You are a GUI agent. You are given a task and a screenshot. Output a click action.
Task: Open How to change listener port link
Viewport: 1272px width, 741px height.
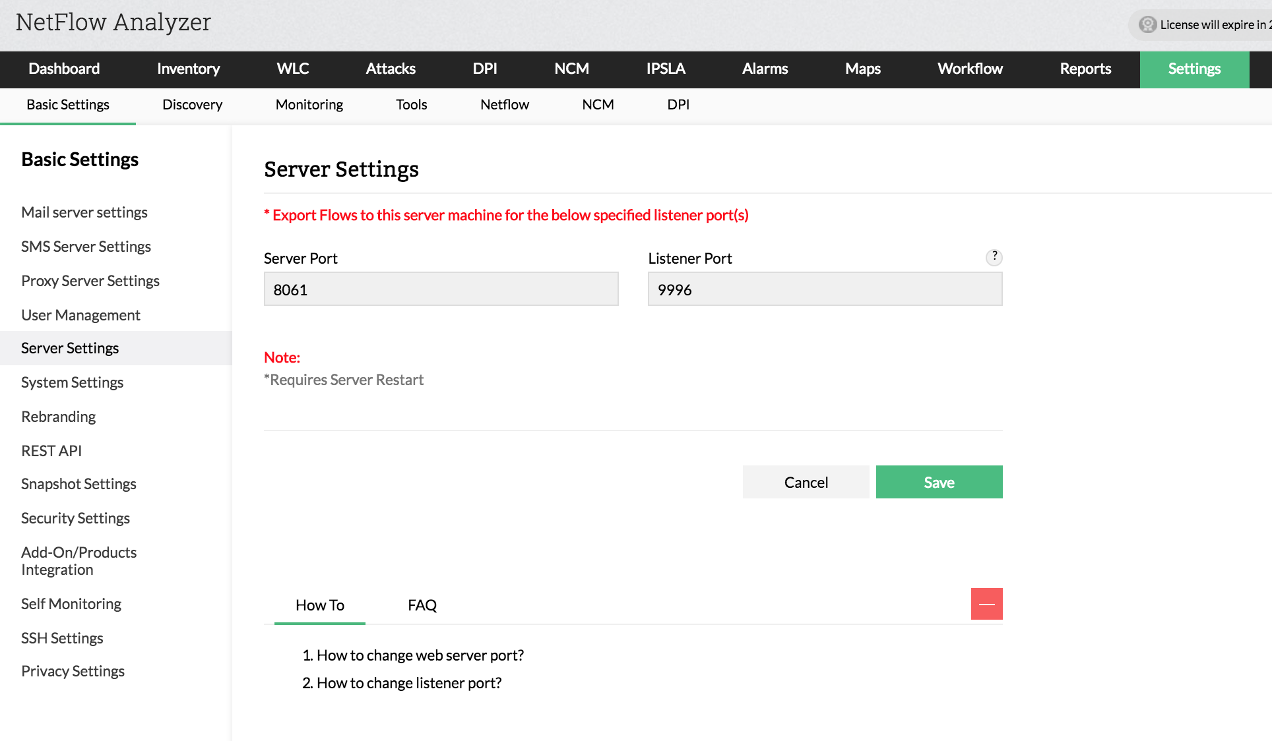click(x=408, y=683)
